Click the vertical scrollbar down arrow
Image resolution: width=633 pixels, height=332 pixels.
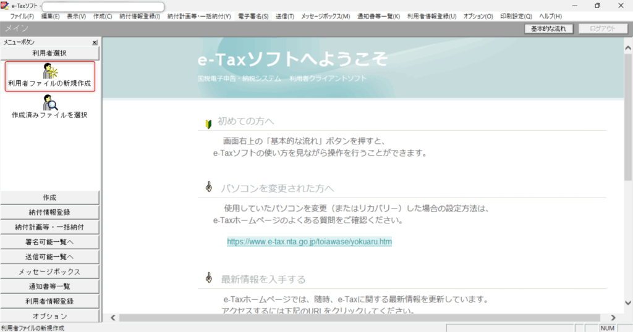coord(628,303)
